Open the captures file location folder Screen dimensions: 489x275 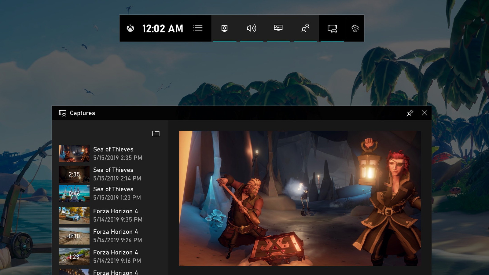point(155,134)
